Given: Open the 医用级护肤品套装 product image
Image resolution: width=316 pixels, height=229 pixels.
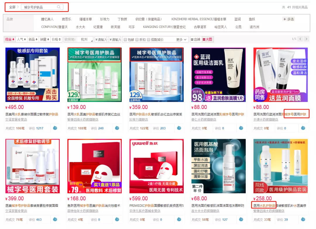Looking at the screenshot, I should point(281,166).
